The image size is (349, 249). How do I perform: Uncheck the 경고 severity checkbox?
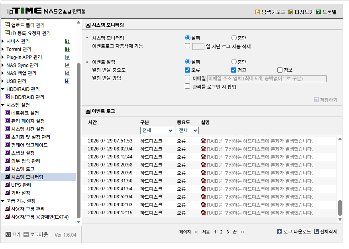(x=233, y=70)
